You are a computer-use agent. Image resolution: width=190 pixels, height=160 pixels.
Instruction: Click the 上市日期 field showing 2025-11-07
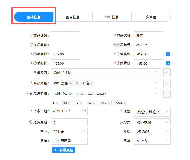69,111
